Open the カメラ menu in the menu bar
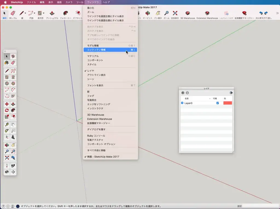The height and width of the screenshot is (209, 280). point(69,2)
